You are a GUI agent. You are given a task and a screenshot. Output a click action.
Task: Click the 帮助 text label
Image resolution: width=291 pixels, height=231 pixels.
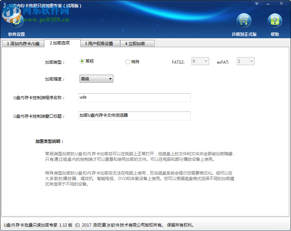pos(274,34)
